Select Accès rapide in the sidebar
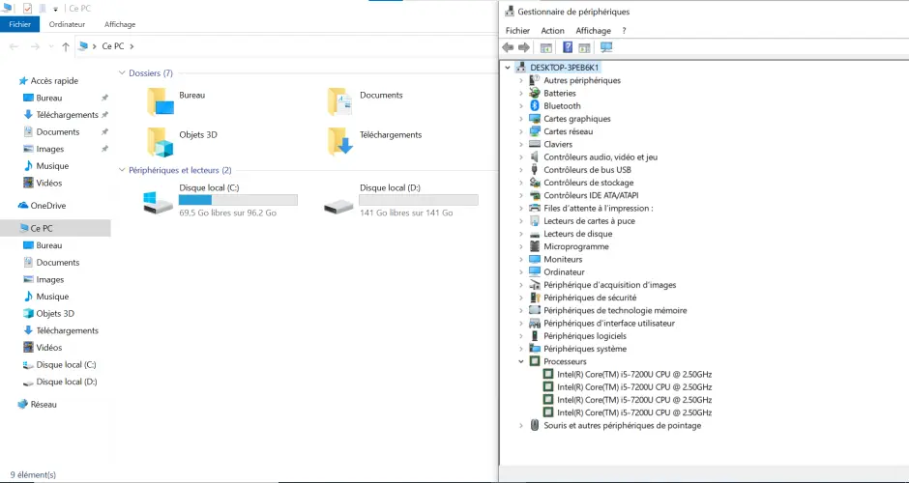Screen dimensions: 909x483 (x=54, y=81)
